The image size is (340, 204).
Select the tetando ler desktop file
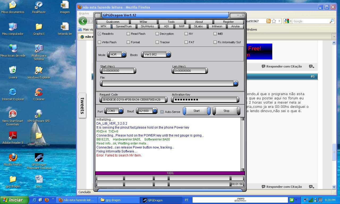point(65,29)
